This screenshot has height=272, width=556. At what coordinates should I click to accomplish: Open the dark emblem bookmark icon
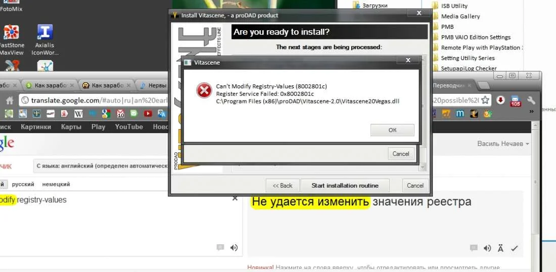36,114
